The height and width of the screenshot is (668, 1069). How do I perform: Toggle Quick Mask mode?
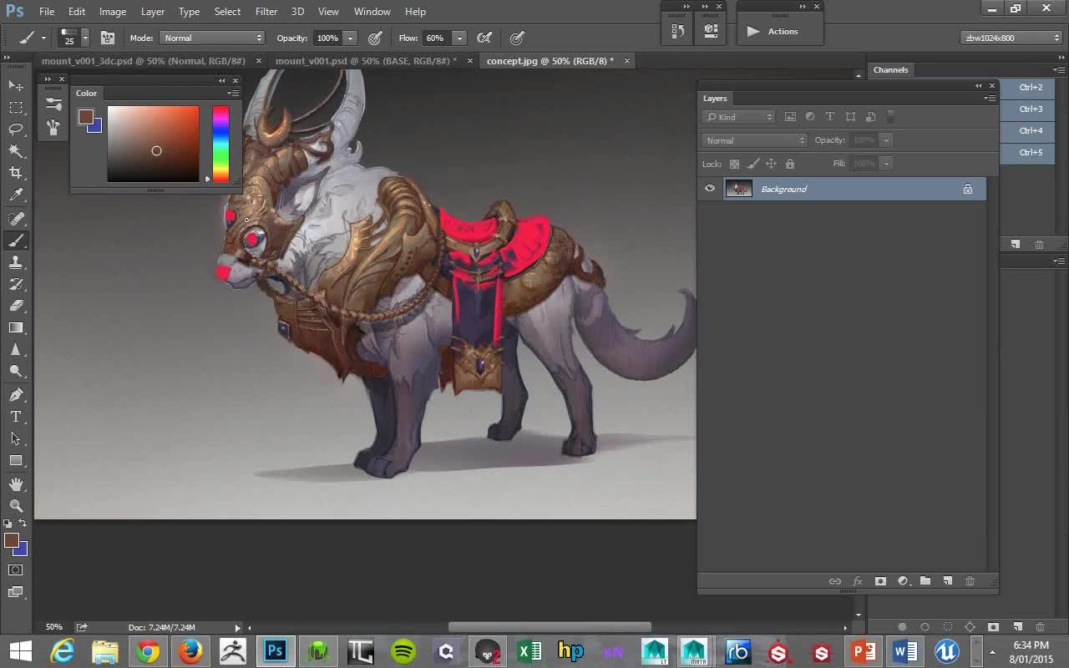(16, 570)
